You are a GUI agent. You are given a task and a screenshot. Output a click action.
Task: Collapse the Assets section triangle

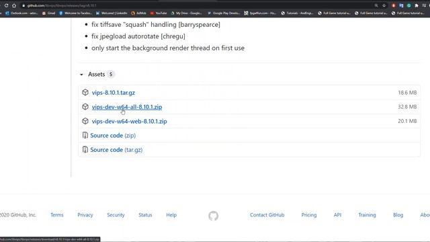tap(81, 75)
